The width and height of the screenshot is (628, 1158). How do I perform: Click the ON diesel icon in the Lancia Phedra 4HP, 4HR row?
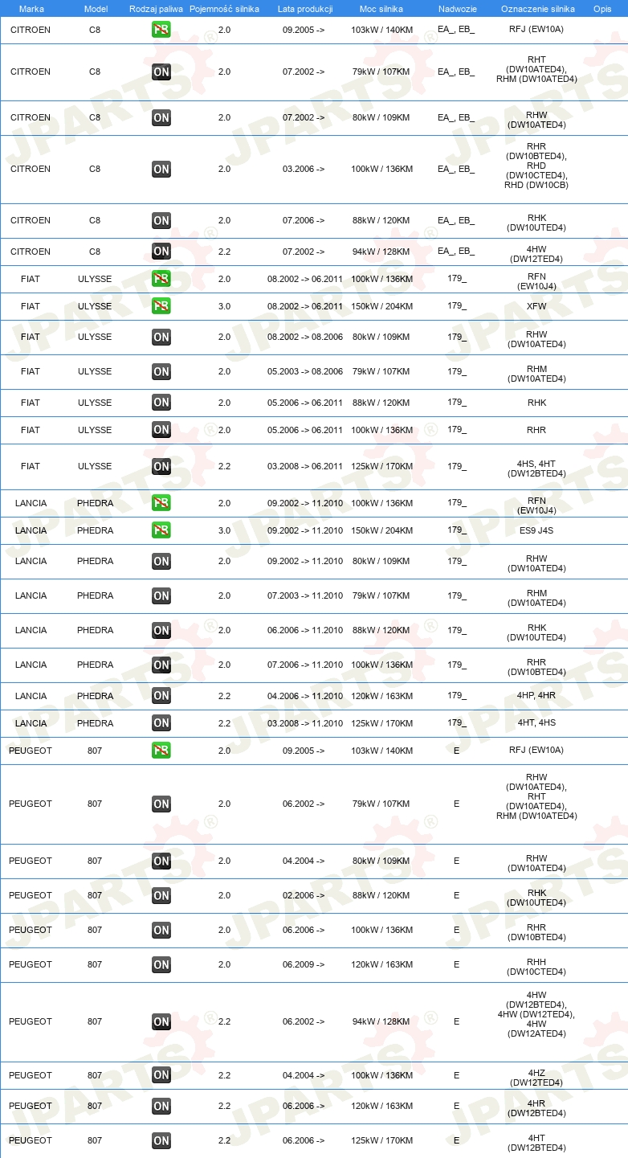tap(161, 696)
